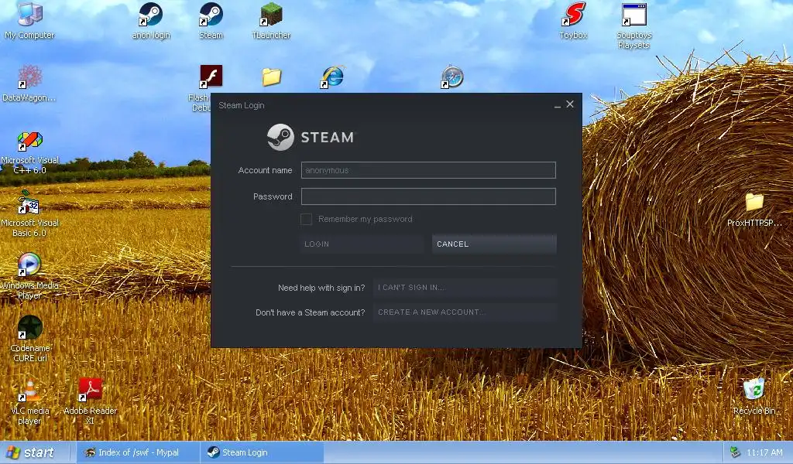The height and width of the screenshot is (464, 793).
Task: Click the I CAN'T SIGN IN button
Action: coord(465,287)
